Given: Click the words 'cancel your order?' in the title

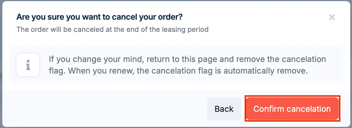Looking at the screenshot, I should pyautogui.click(x=148, y=17).
